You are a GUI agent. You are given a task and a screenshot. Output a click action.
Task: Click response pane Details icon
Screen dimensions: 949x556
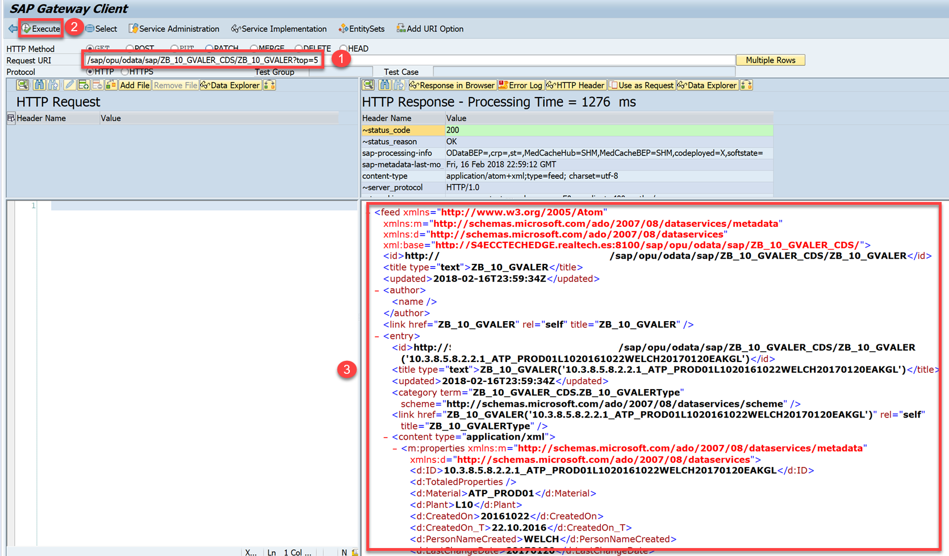click(x=368, y=85)
